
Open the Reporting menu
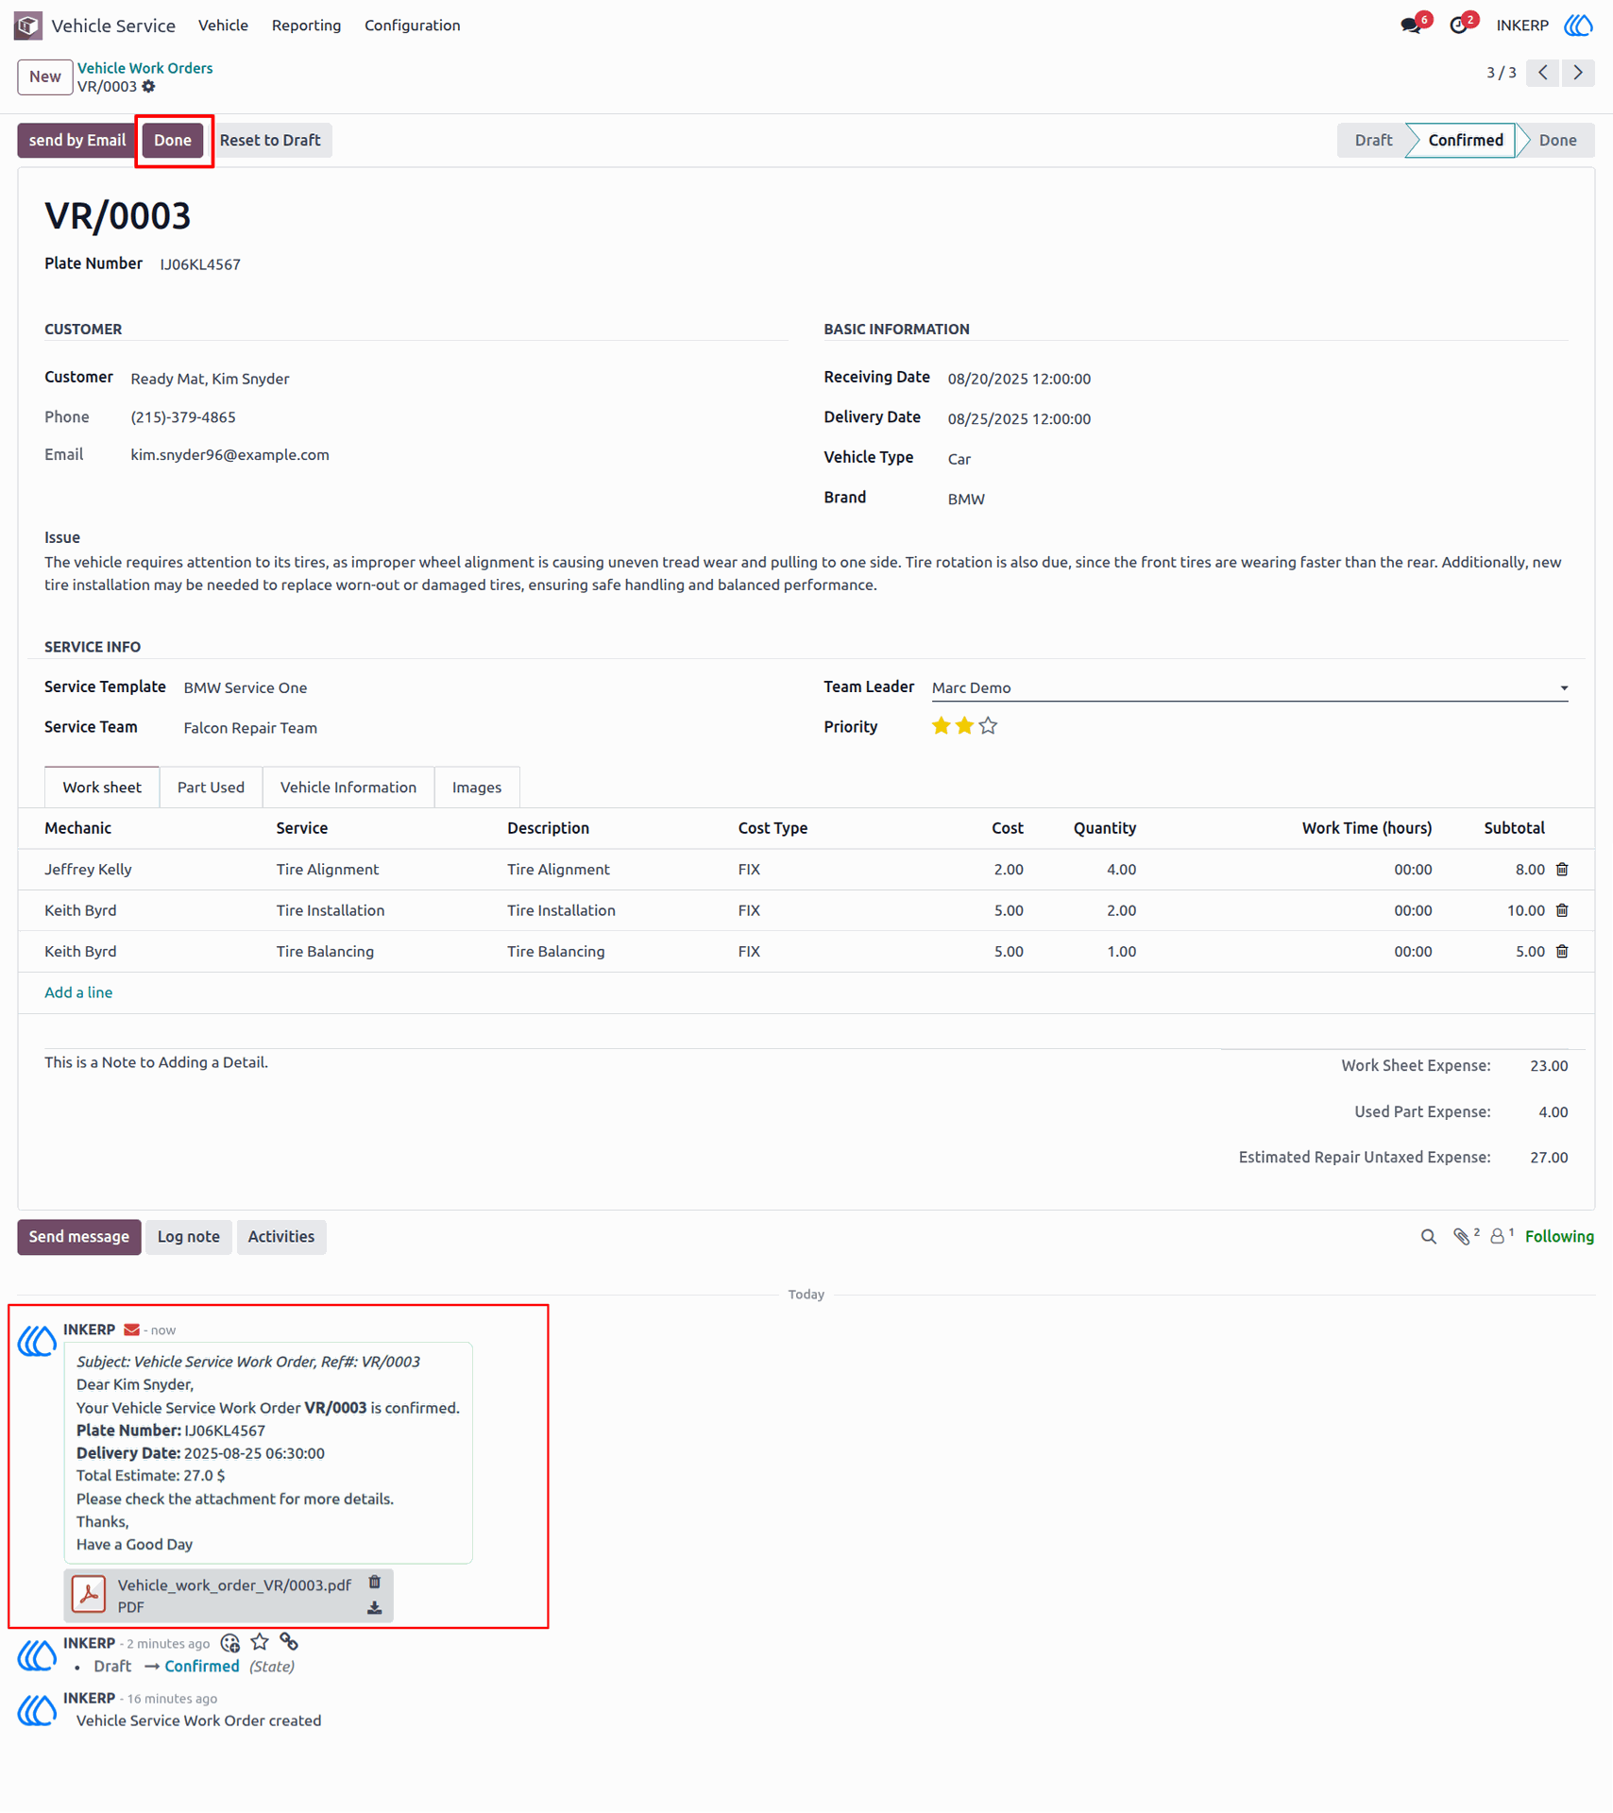coord(306,25)
